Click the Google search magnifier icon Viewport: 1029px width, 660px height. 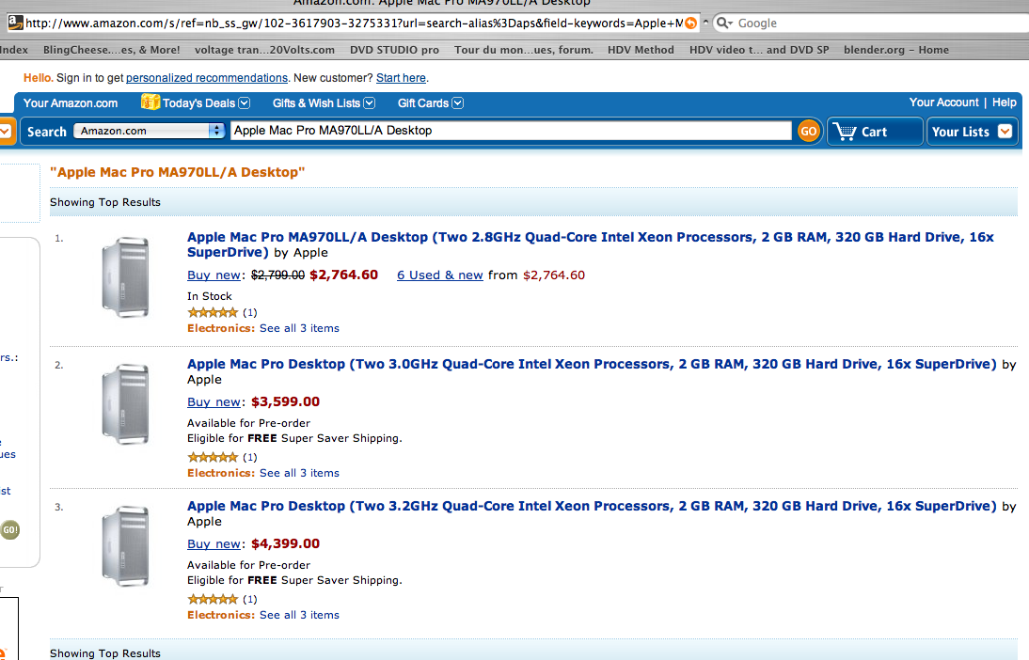click(724, 23)
